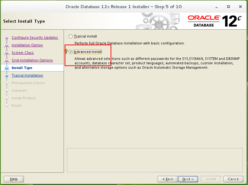Click the 'Allows advanced selections' description text
This screenshot has width=248, height=185.
(x=157, y=63)
